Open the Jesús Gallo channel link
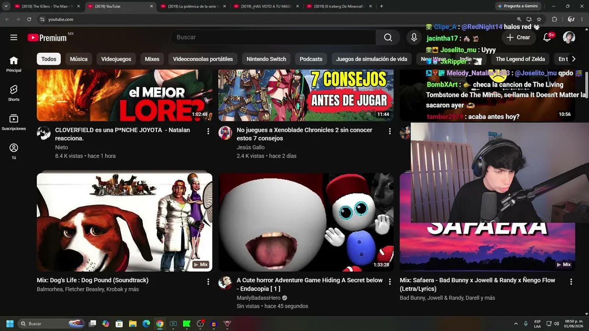 [251, 148]
